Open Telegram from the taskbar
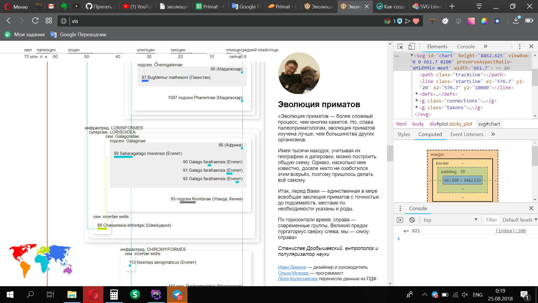This screenshot has height=303, width=538. [x=177, y=295]
